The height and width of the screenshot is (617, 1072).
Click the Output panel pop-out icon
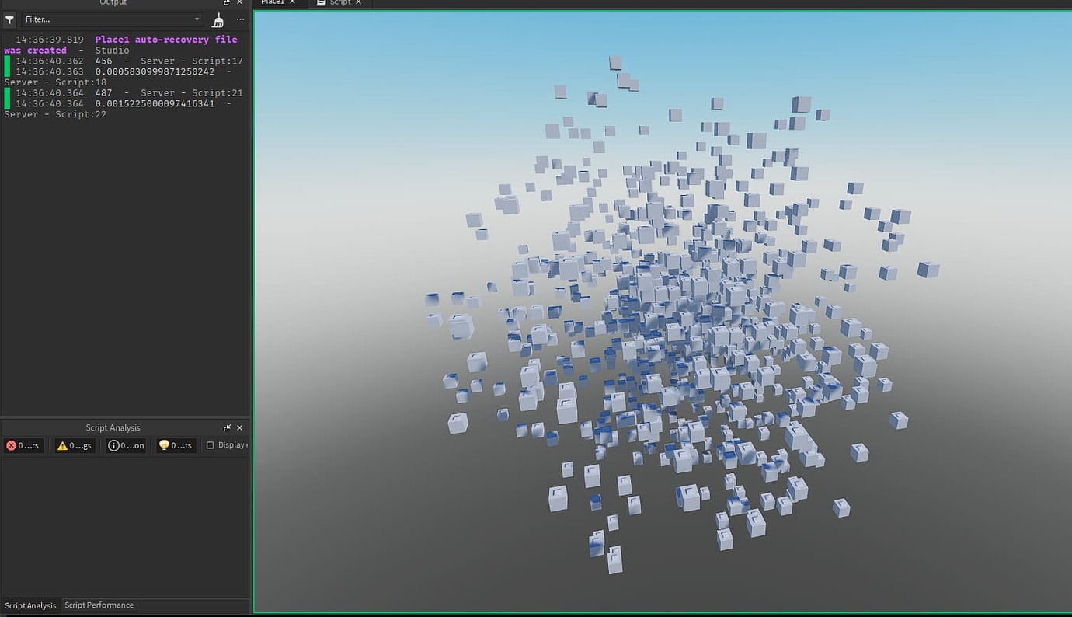click(x=228, y=2)
